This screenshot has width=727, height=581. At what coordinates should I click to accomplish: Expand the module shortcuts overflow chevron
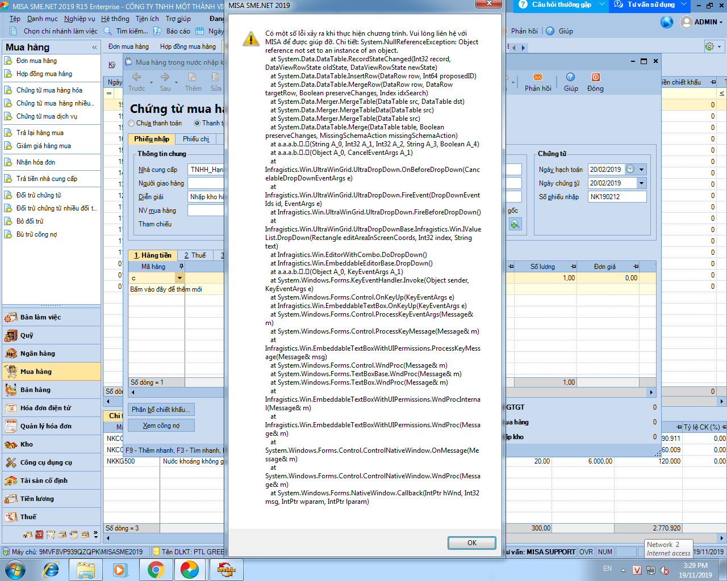point(95,534)
